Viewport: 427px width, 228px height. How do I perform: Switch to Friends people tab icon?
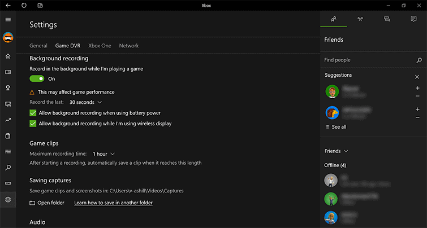tap(334, 19)
